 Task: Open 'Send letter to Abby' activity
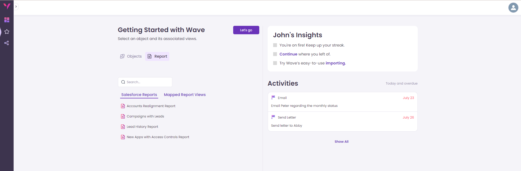point(287,126)
